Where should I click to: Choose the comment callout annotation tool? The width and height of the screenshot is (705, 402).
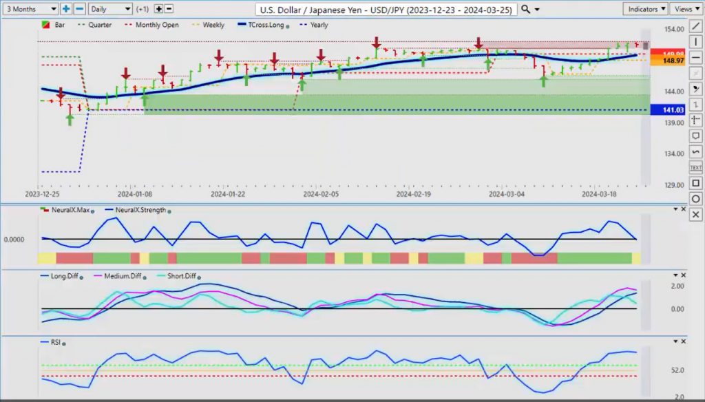tap(696, 136)
